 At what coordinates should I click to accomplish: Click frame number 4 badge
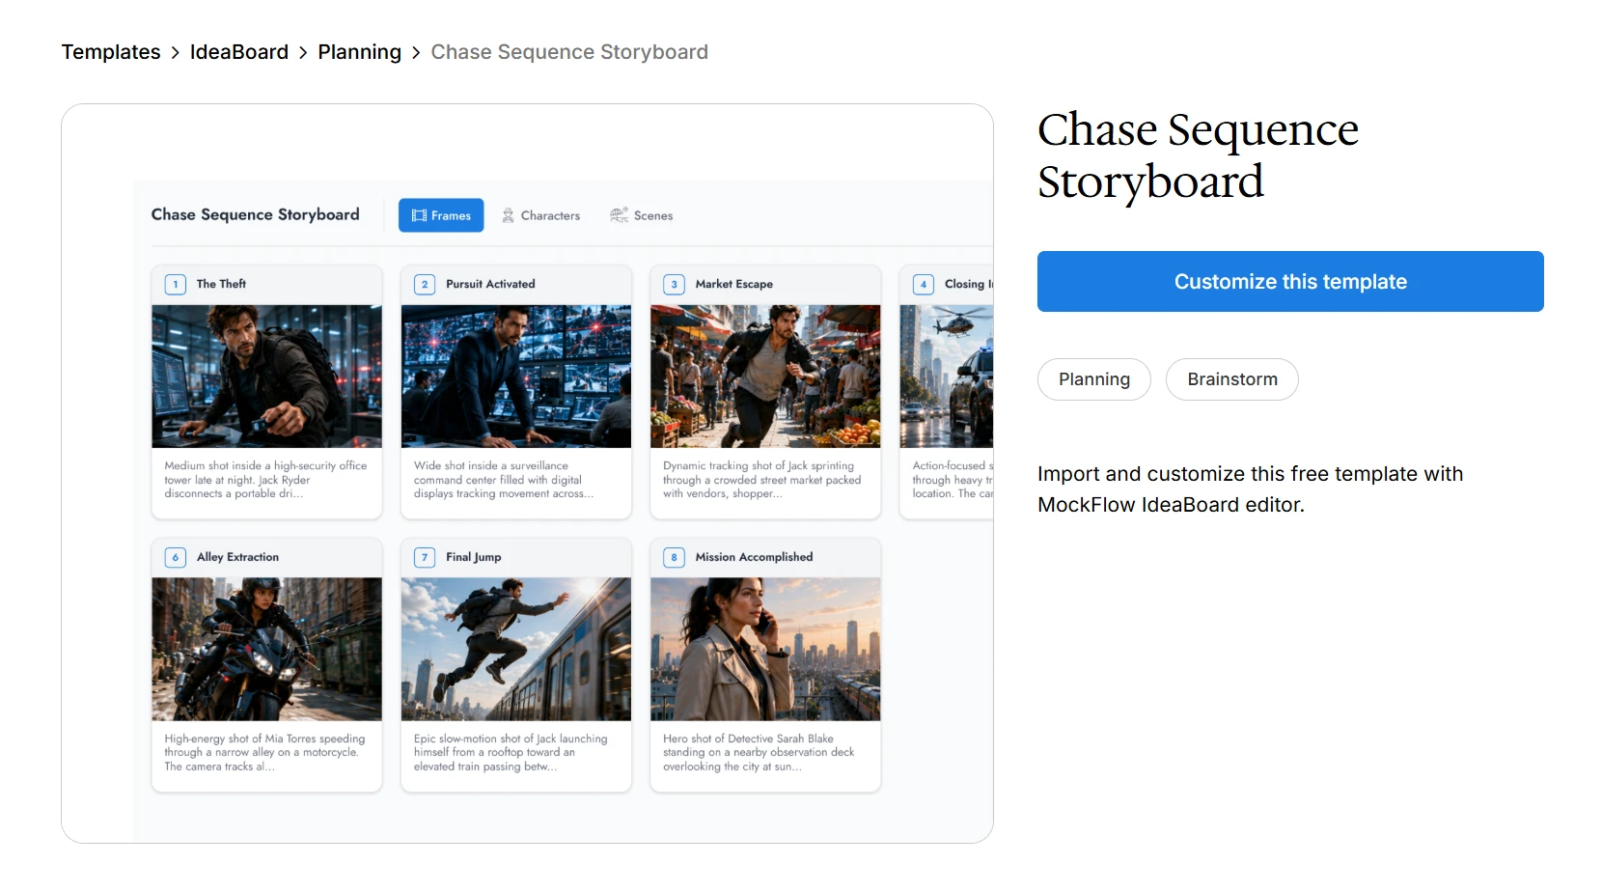(x=924, y=284)
